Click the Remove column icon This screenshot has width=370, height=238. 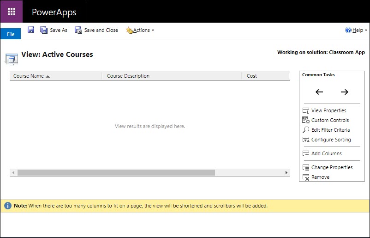[305, 177]
